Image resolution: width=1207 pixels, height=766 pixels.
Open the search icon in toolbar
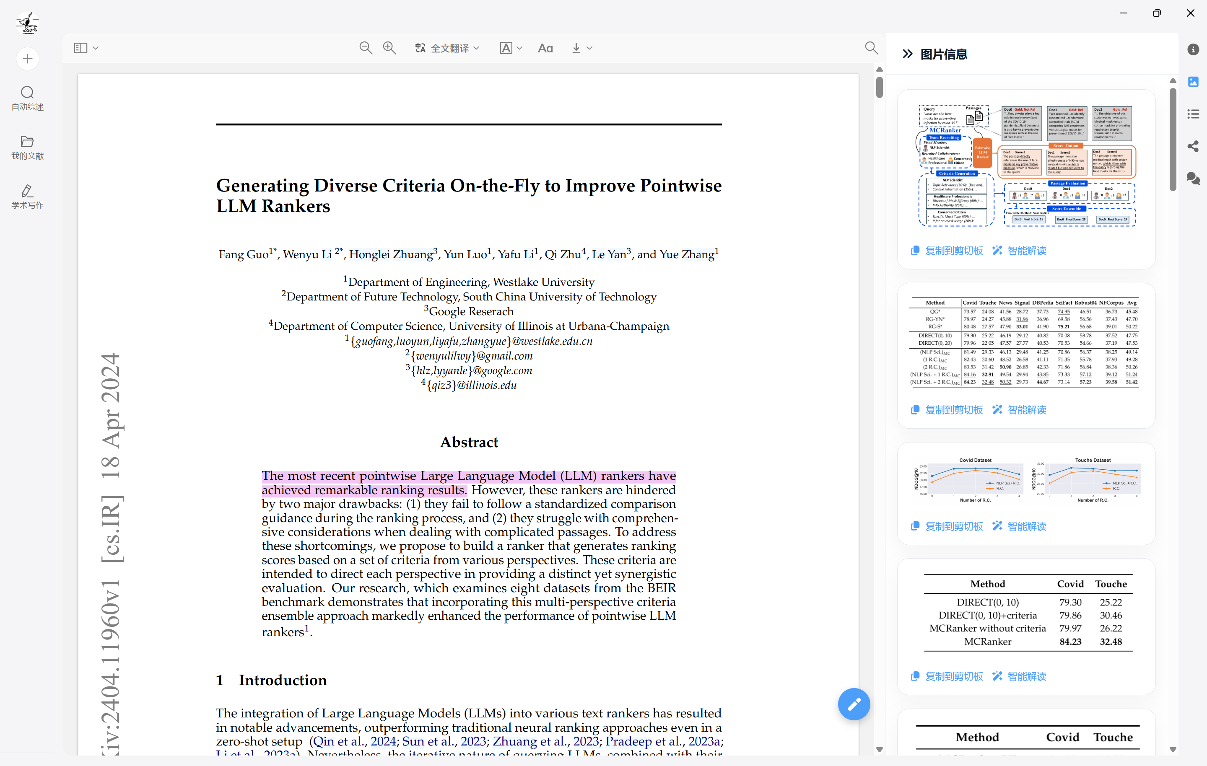click(x=871, y=48)
